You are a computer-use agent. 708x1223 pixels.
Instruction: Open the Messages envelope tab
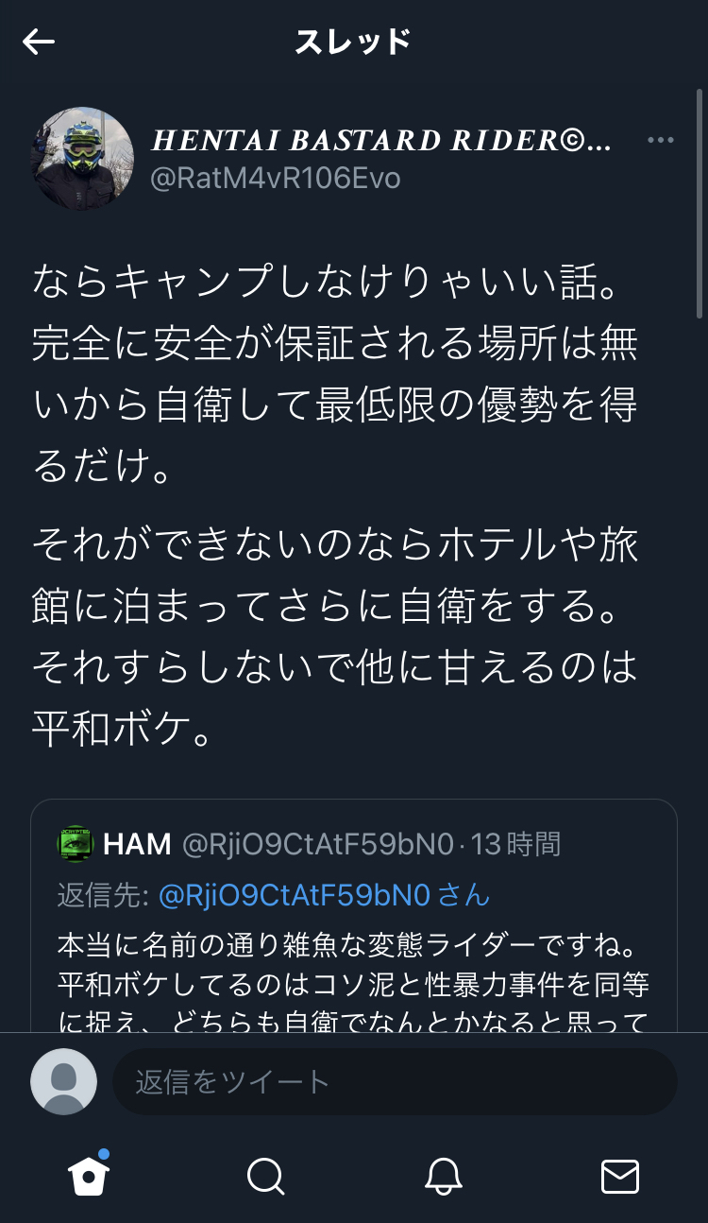[x=620, y=1177]
